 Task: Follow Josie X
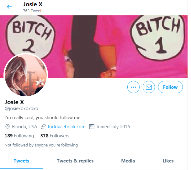tap(170, 87)
